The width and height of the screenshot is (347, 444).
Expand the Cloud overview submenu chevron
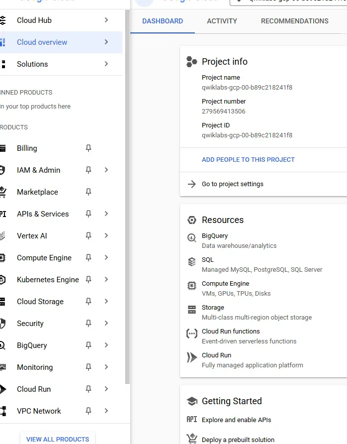click(x=106, y=42)
